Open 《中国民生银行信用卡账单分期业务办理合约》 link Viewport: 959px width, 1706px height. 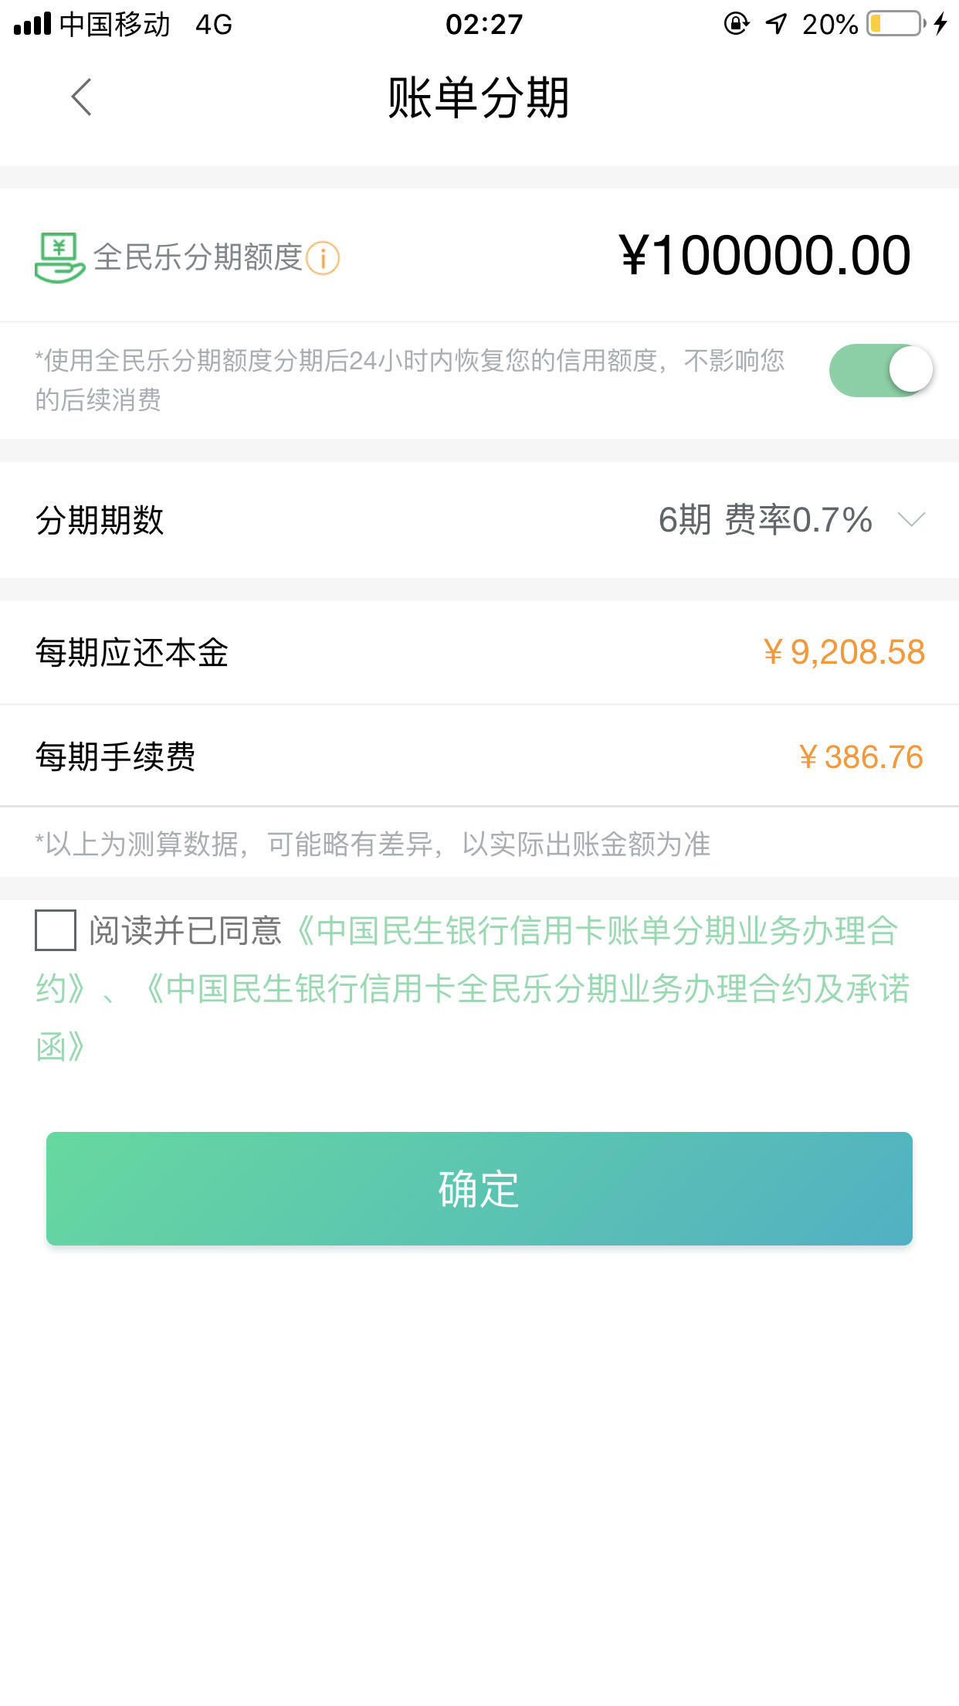click(x=466, y=959)
